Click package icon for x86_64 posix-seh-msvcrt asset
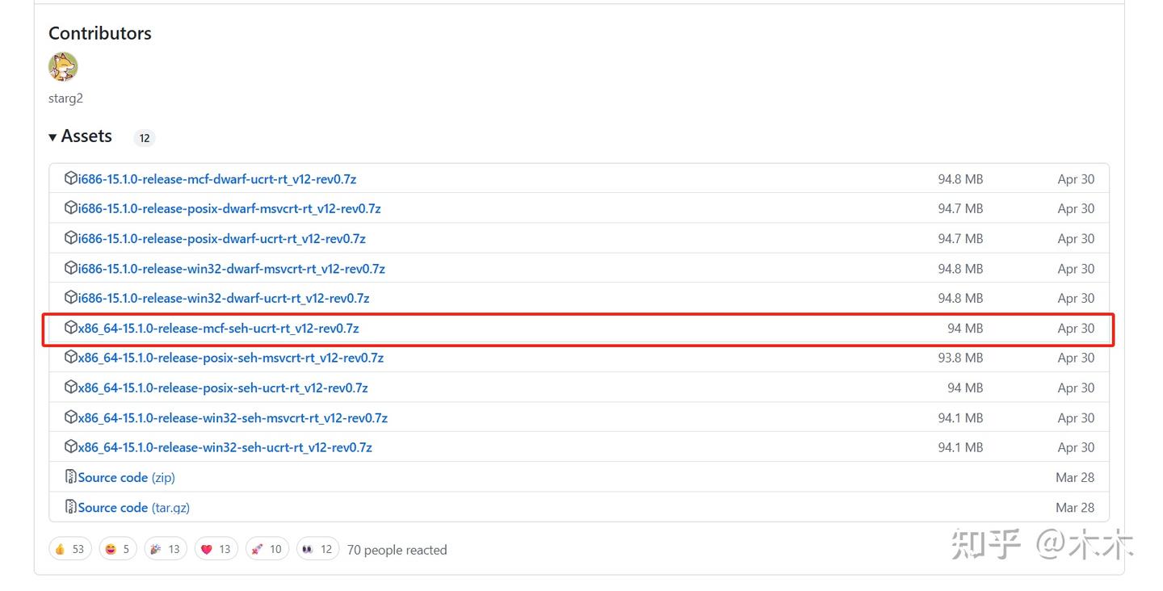The height and width of the screenshot is (591, 1163). pos(71,358)
